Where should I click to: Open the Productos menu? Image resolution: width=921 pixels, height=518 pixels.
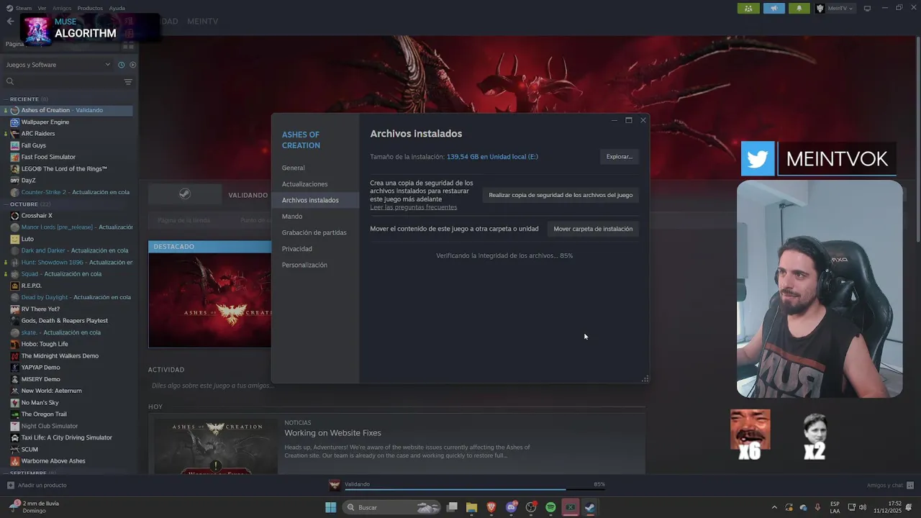click(x=90, y=8)
